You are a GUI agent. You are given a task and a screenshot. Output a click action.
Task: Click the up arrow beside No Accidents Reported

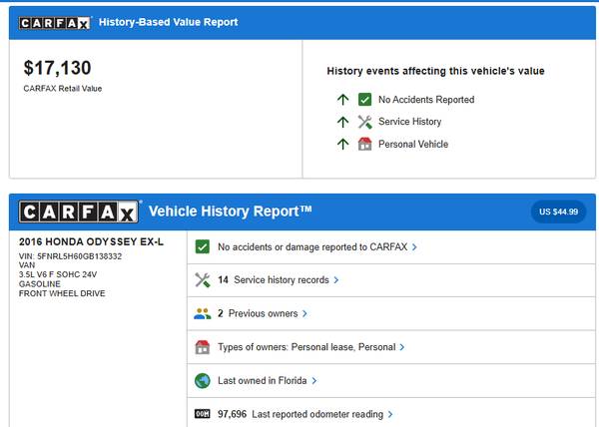click(342, 100)
